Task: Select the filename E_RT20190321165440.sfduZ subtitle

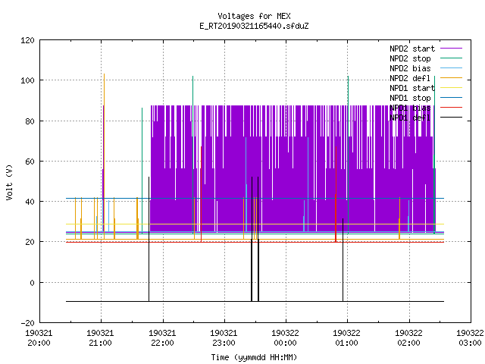Action: tap(254, 26)
